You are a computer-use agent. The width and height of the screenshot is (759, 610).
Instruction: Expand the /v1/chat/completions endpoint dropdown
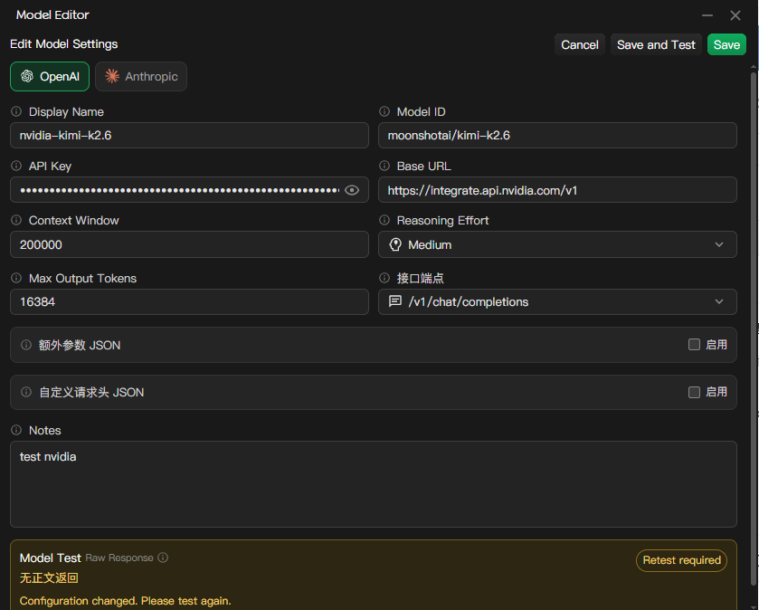(557, 301)
